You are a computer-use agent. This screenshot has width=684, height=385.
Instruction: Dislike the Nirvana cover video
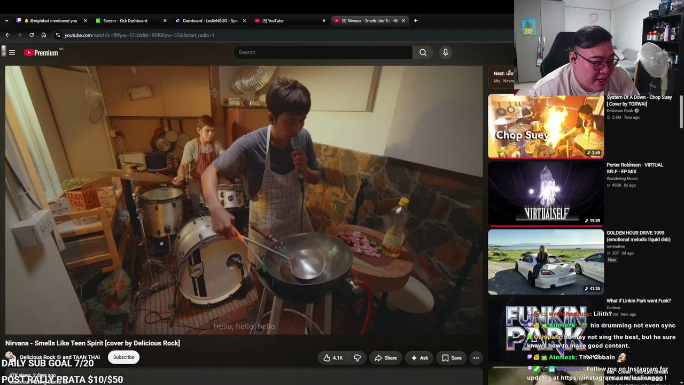click(357, 358)
